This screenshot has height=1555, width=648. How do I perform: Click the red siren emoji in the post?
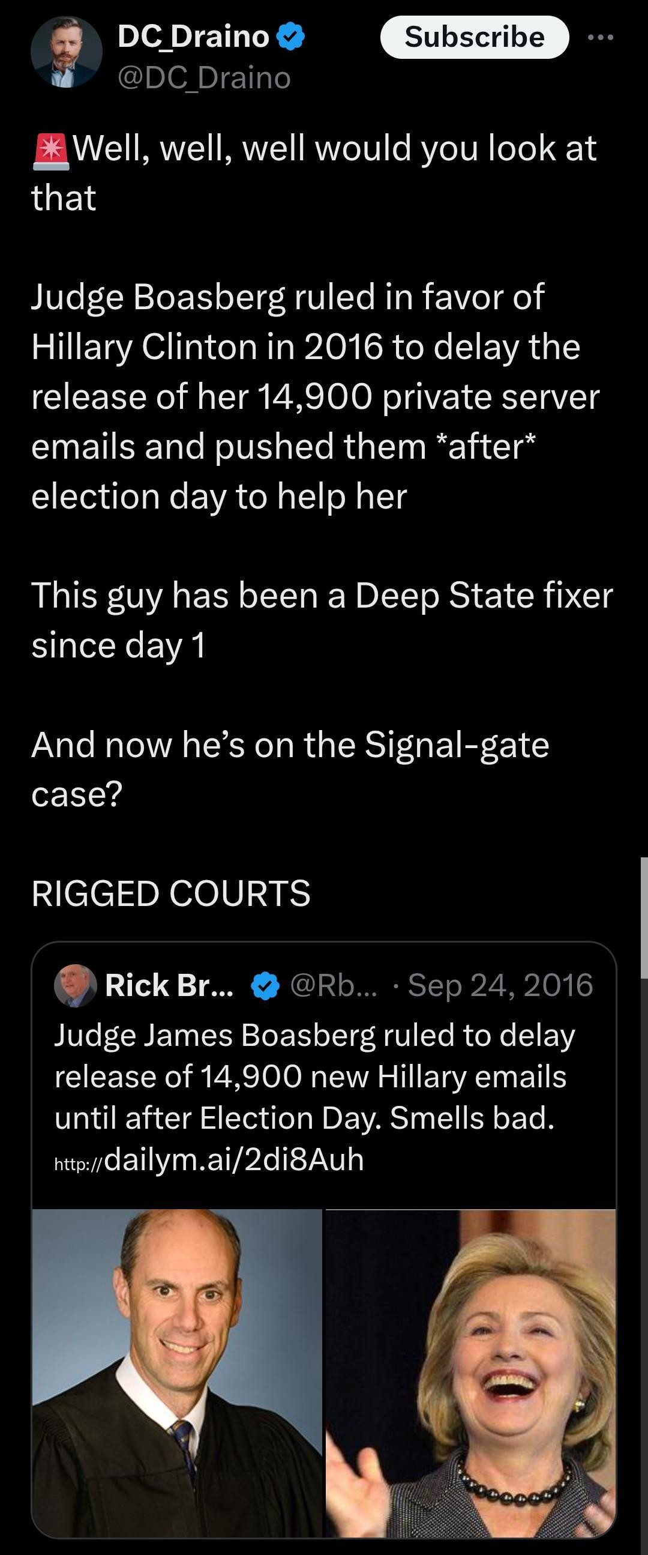[x=51, y=150]
